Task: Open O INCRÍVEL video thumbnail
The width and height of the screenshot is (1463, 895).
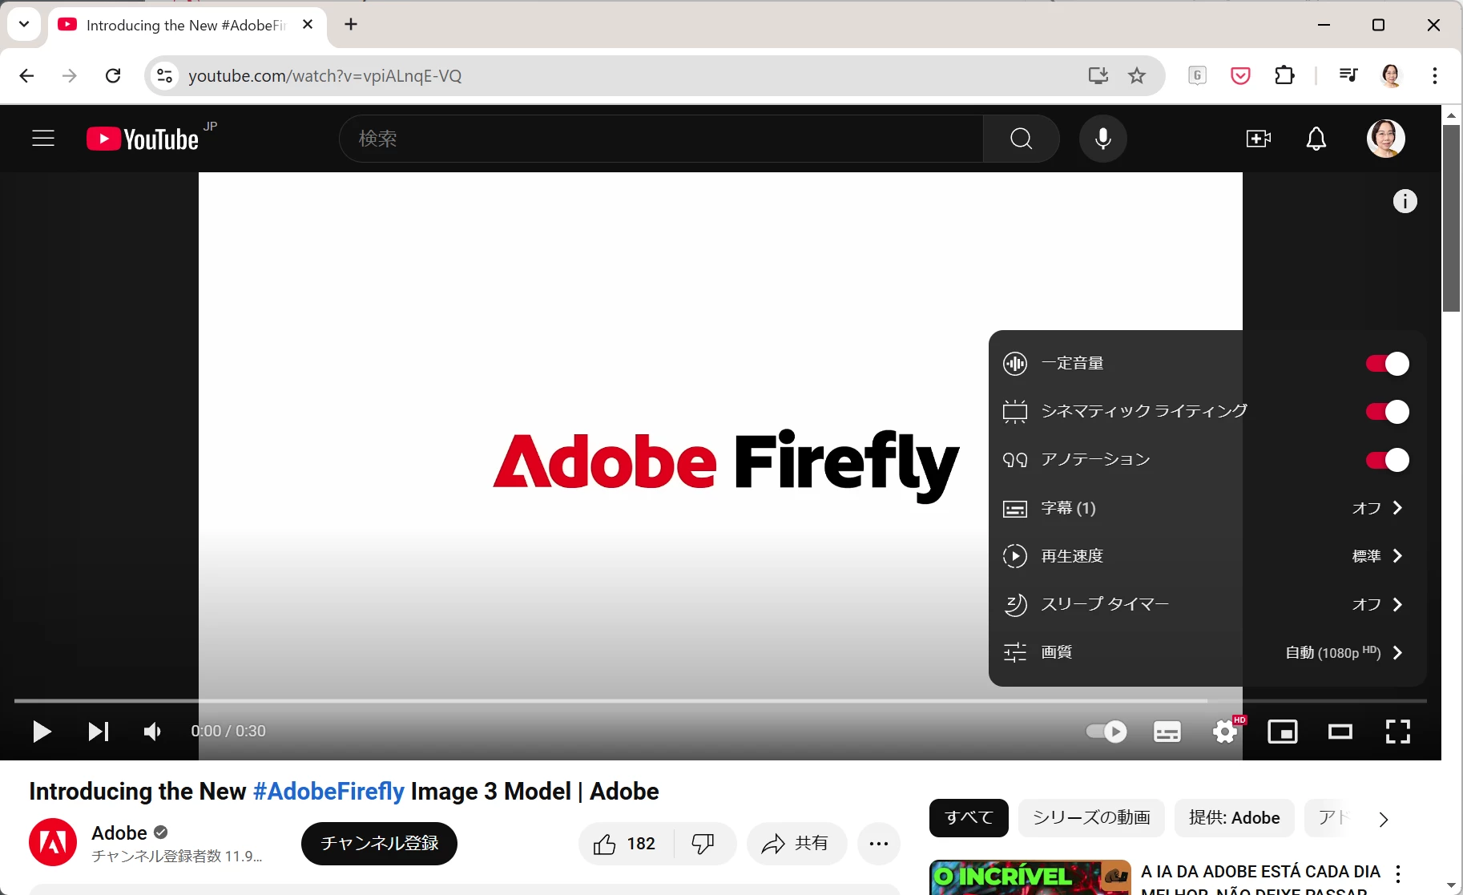Action: point(1030,877)
